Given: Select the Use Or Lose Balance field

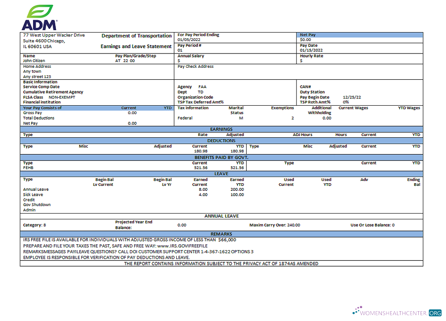Looking at the screenshot, I should pyautogui.click(x=372, y=225).
